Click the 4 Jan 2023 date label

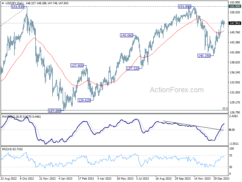[x=66, y=178]
